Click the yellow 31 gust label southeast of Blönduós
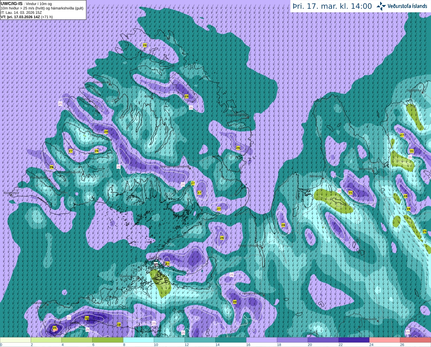431x347 pixels. [x=351, y=193]
